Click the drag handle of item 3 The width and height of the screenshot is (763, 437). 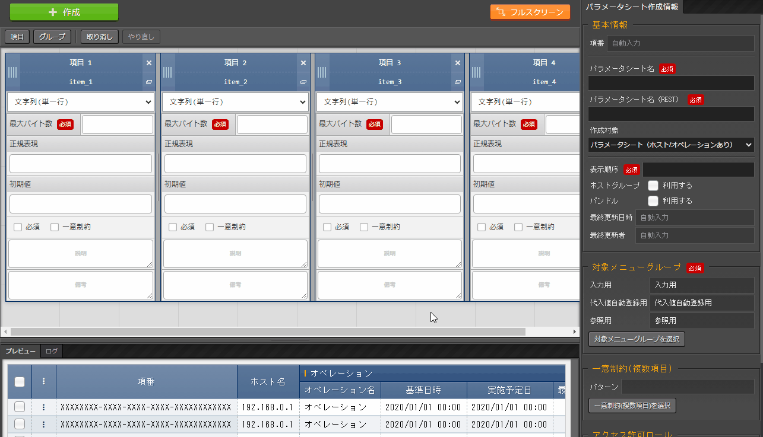point(322,72)
